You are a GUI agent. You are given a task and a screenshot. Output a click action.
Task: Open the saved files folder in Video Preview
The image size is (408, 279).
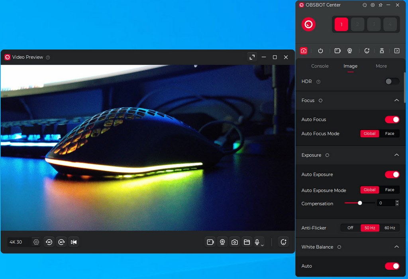247,242
